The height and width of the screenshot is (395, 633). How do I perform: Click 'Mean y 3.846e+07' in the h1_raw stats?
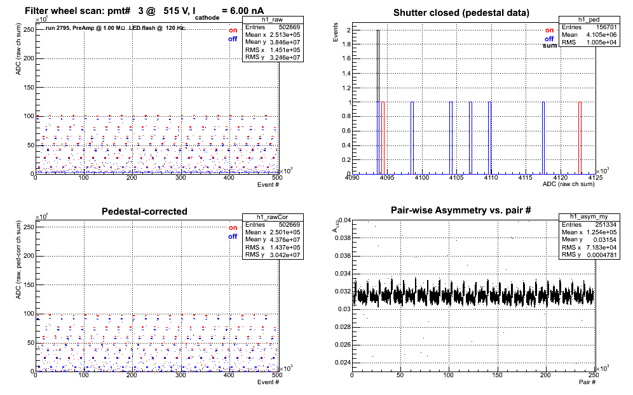coord(273,42)
